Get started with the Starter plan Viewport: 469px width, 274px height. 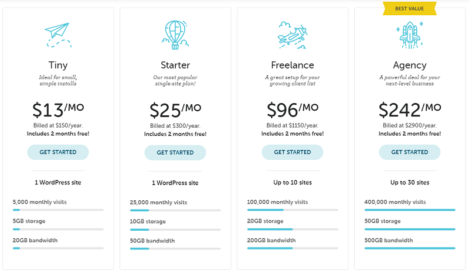[175, 152]
